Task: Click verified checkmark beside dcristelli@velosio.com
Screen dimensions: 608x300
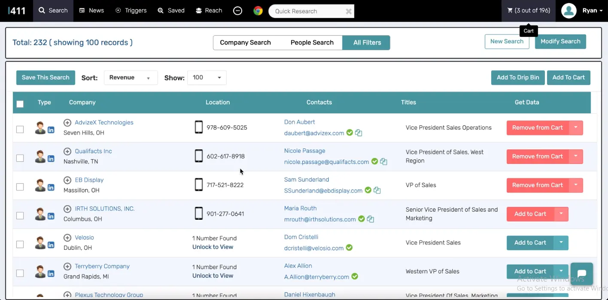Action: point(350,248)
